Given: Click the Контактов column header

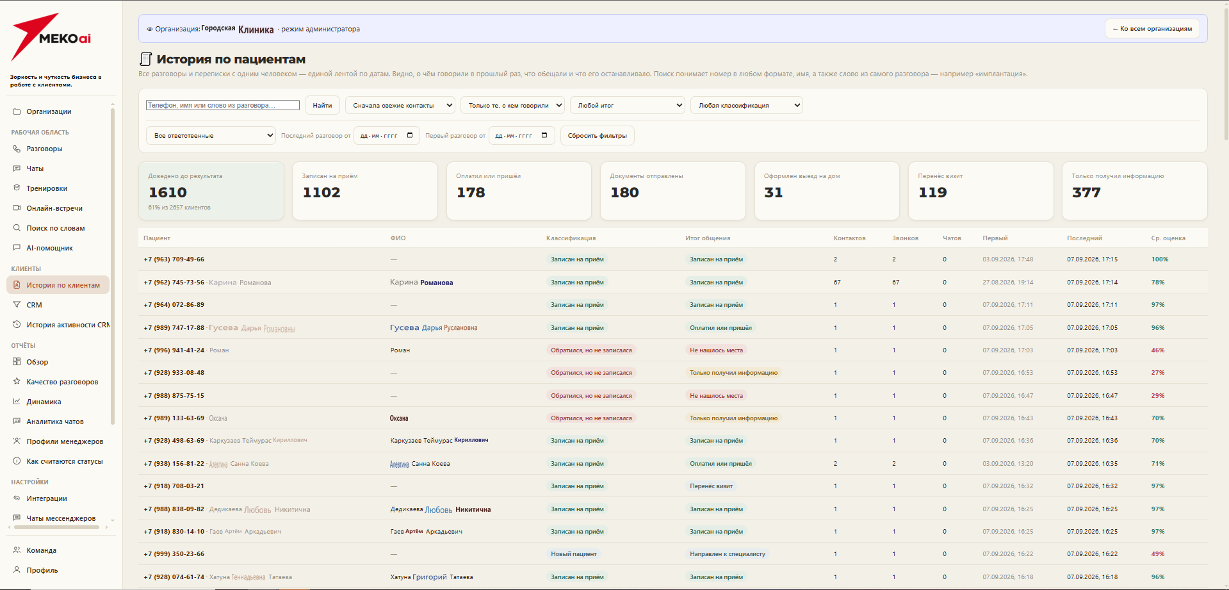Looking at the screenshot, I should [x=849, y=238].
